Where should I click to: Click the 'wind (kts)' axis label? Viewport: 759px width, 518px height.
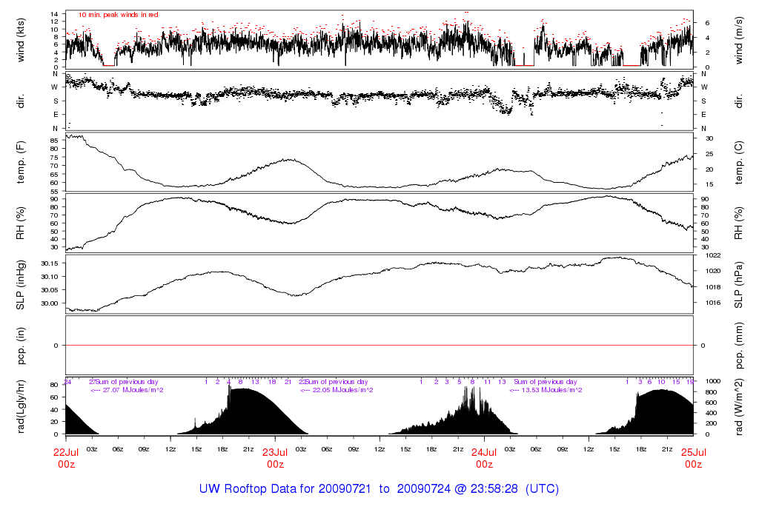click(x=21, y=40)
